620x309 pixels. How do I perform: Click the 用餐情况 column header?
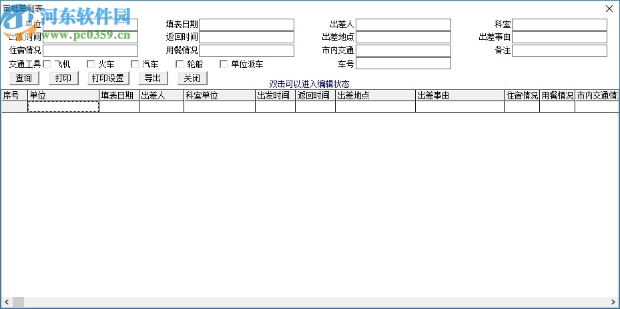tap(557, 95)
